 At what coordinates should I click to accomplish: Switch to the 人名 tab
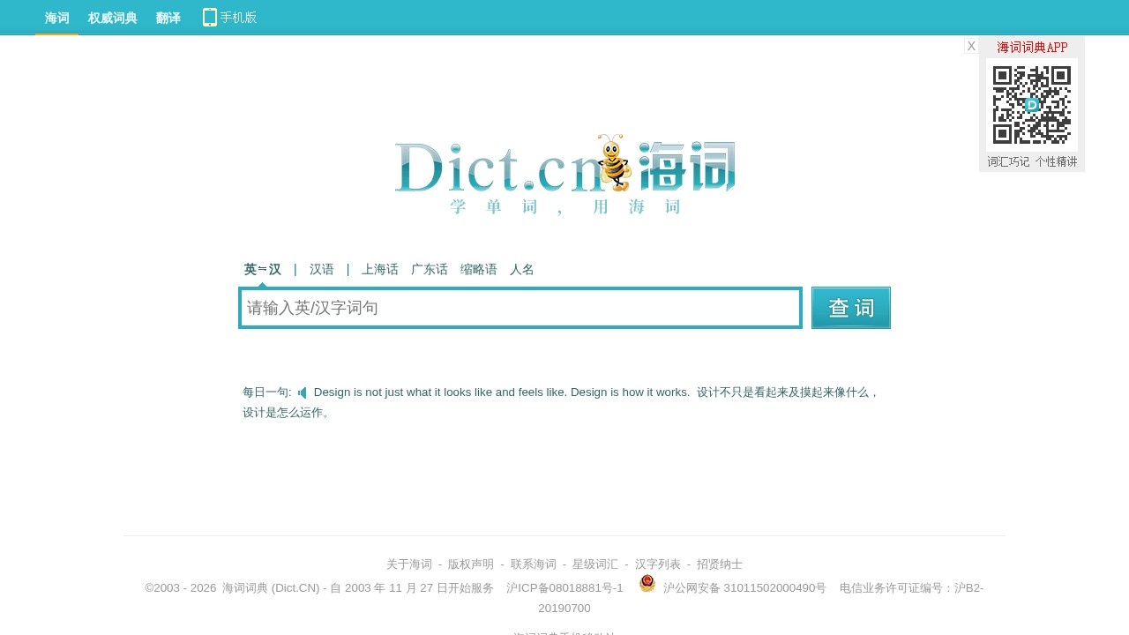click(521, 269)
